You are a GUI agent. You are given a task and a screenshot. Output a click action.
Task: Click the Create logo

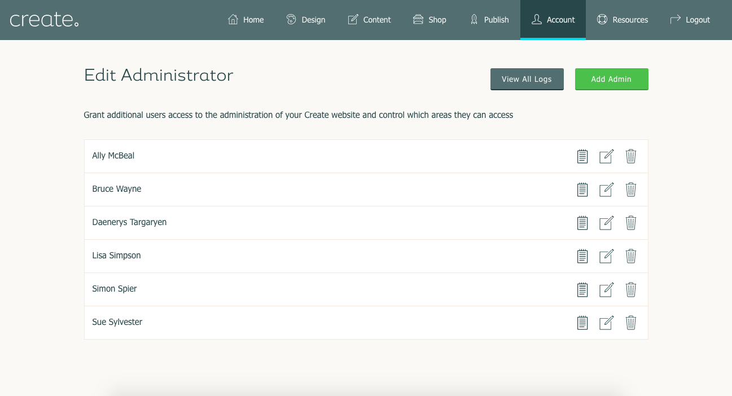coord(44,20)
